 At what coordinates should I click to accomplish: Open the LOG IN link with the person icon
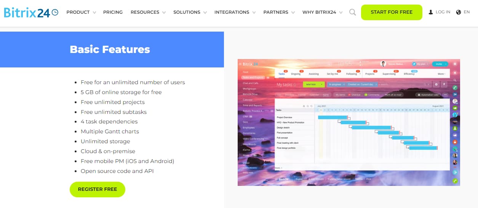[440, 12]
